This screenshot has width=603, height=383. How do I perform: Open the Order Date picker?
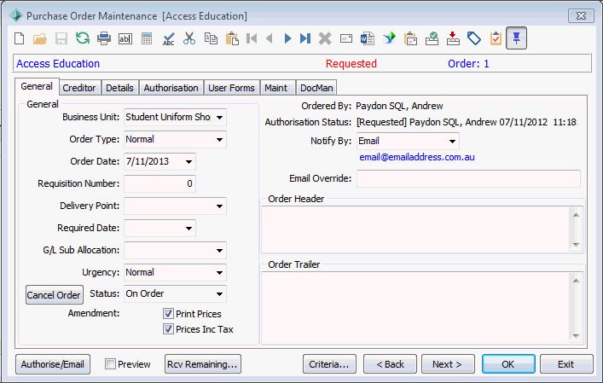(188, 162)
